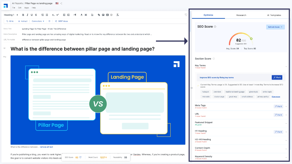Click the Instruct button
Screen dimensions: 292x164
pos(23,21)
